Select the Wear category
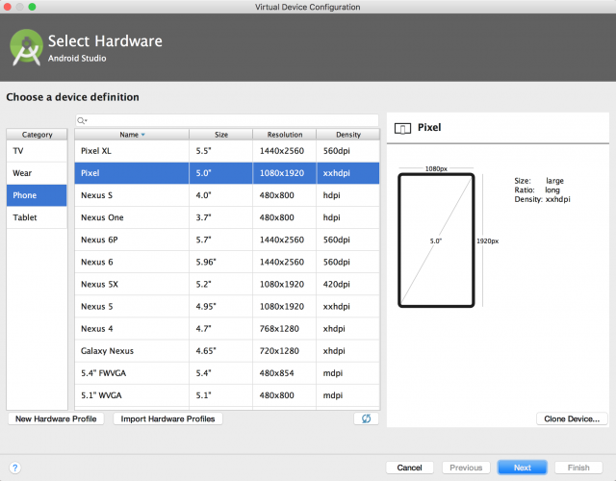 (37, 173)
